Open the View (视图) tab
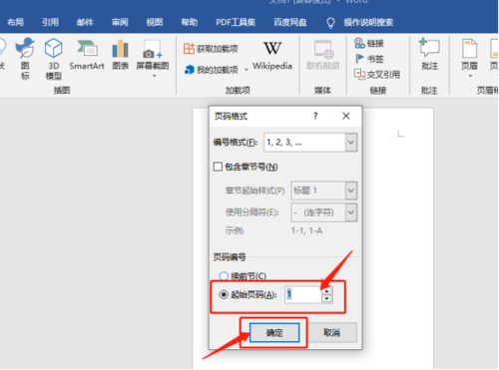 point(155,22)
